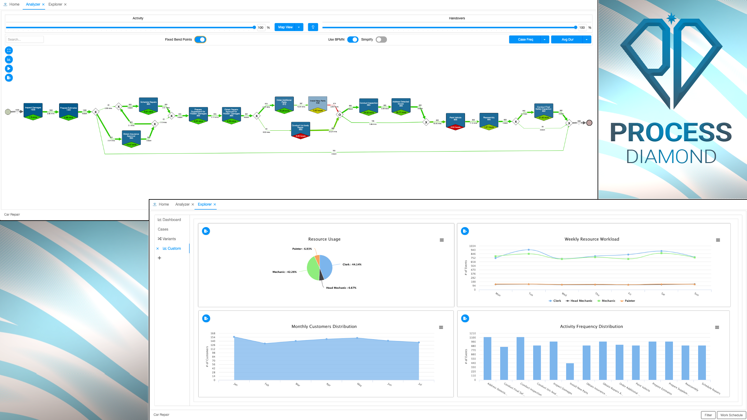Export the Activity Frequency Distribution chart
The height and width of the screenshot is (420, 747).
[465, 319]
